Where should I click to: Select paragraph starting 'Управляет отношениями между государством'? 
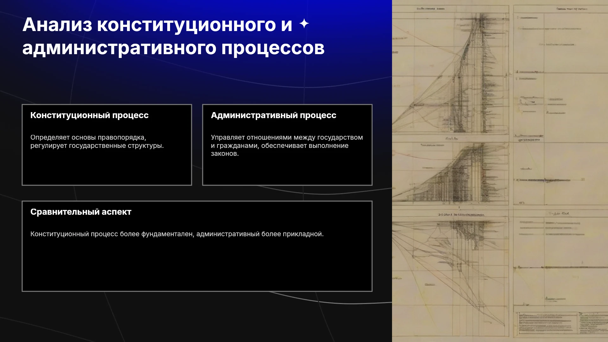coord(287,146)
